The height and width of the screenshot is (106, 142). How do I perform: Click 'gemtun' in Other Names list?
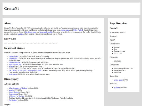(x=117, y=47)
